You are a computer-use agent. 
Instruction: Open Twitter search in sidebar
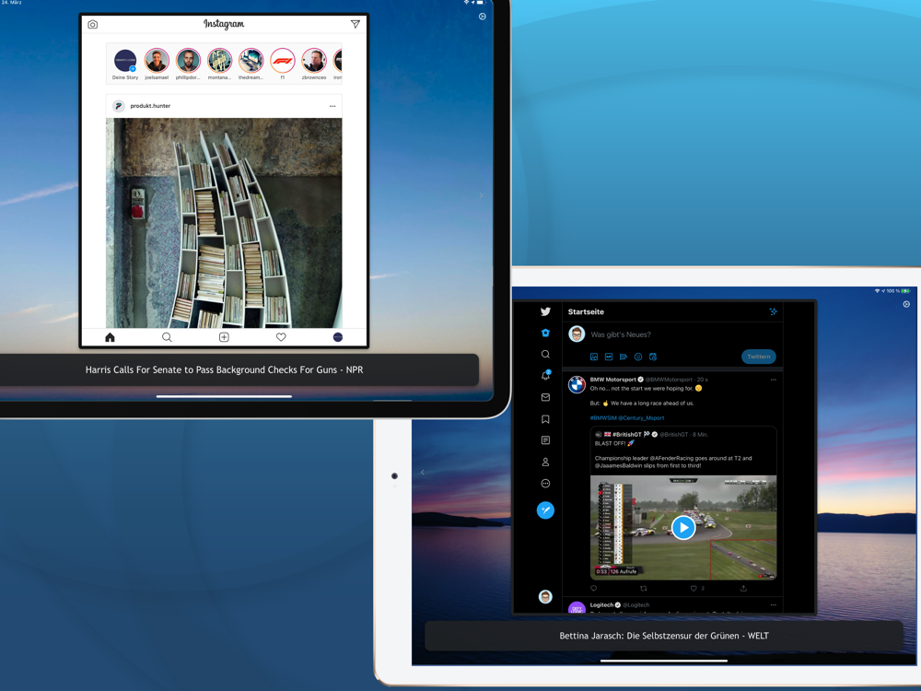pos(545,355)
